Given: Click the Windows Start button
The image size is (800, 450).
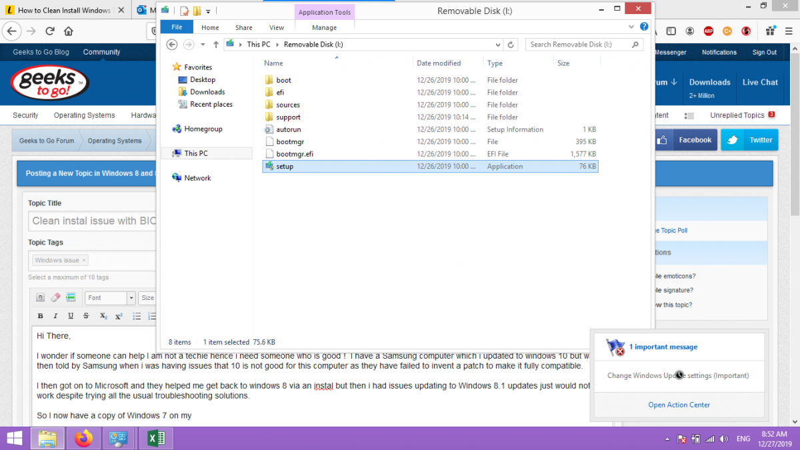Looking at the screenshot, I should point(13,439).
